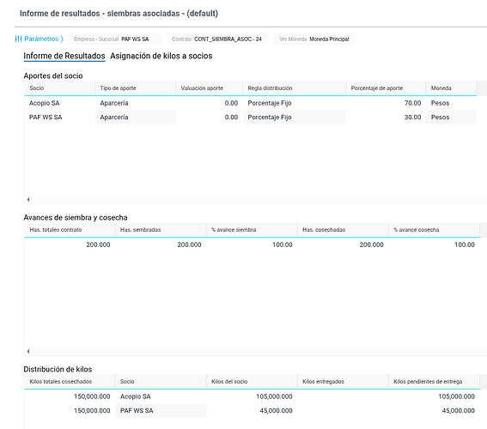Click the left scroll arrow under Avances de siembra
The height and width of the screenshot is (429, 487).
tap(28, 351)
